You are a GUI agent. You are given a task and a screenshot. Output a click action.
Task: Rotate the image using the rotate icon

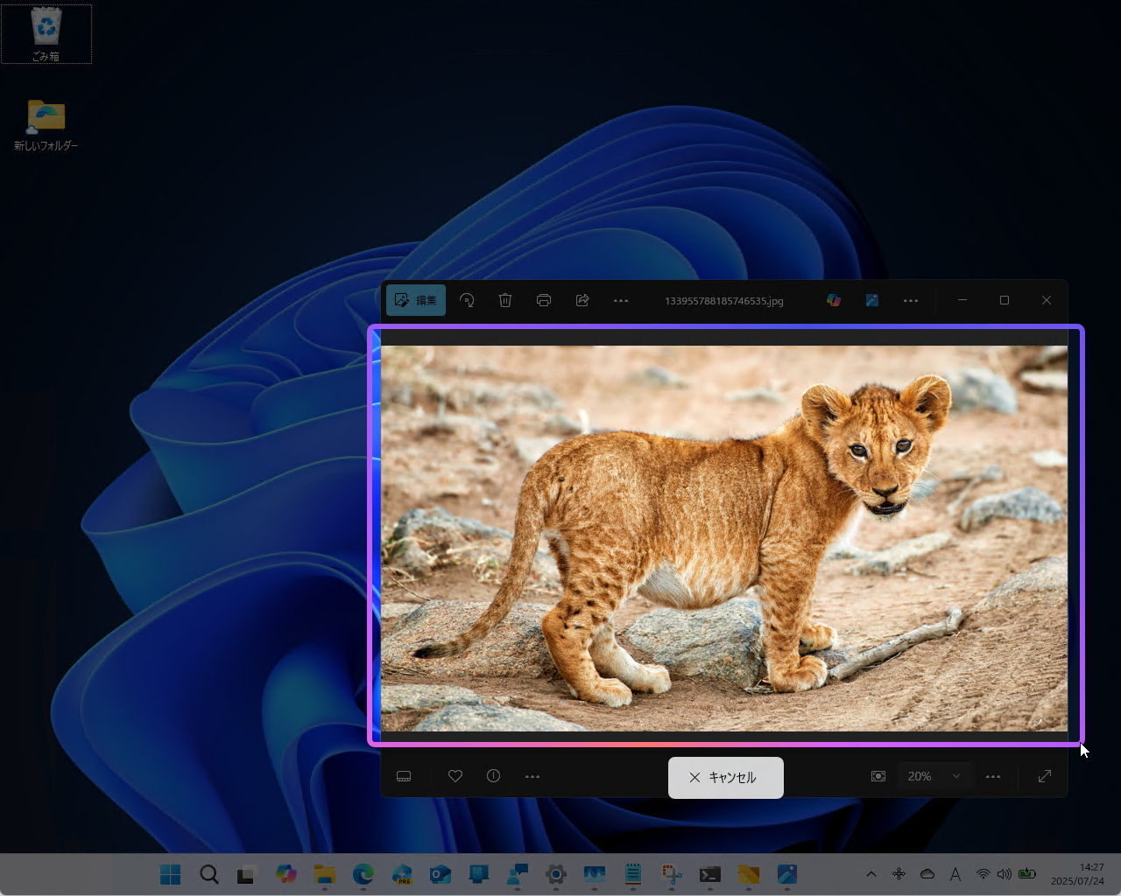[467, 300]
